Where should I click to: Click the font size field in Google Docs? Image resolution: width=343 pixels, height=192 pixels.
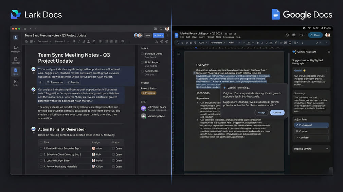click(x=249, y=43)
